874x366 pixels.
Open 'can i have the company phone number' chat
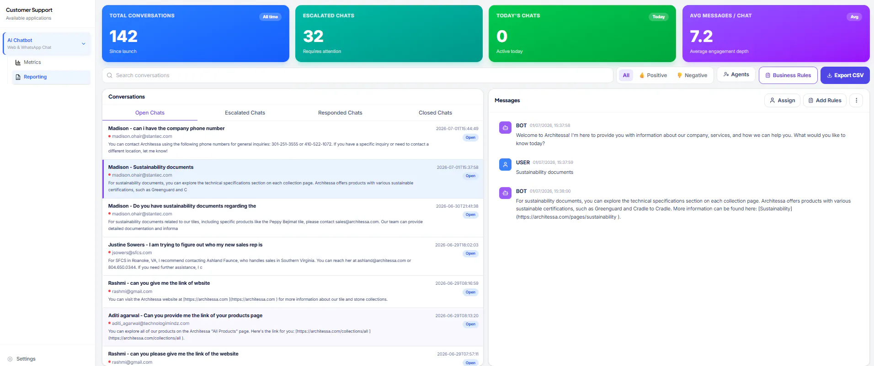(x=293, y=140)
